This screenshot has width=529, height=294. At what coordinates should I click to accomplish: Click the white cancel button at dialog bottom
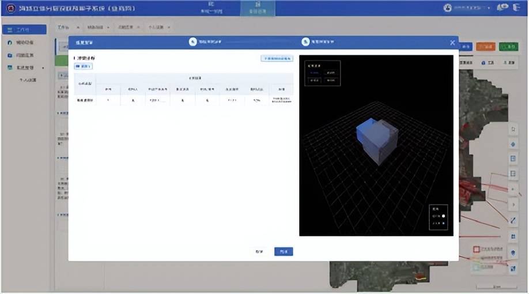(x=259, y=251)
